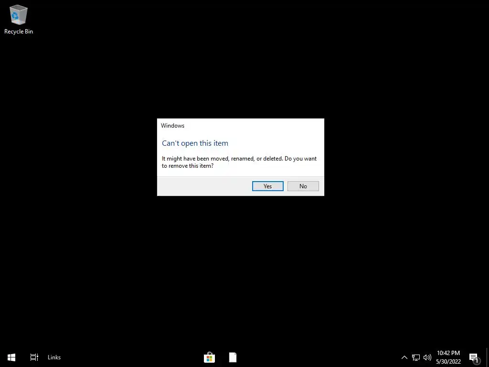The width and height of the screenshot is (489, 367).
Task: Launch Microsoft Store from the taskbar
Action: (x=209, y=357)
